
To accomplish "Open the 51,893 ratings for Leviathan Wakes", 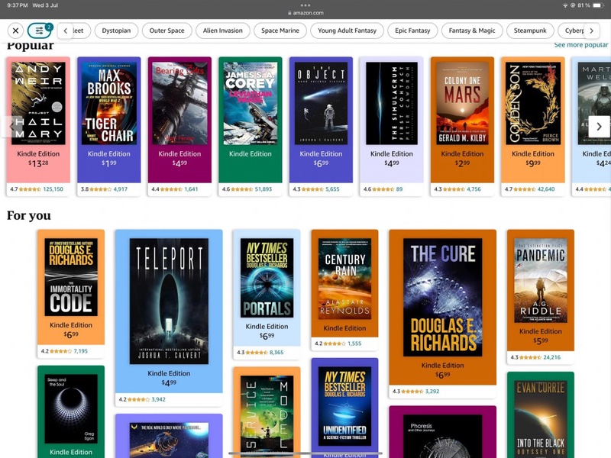I will [263, 189].
